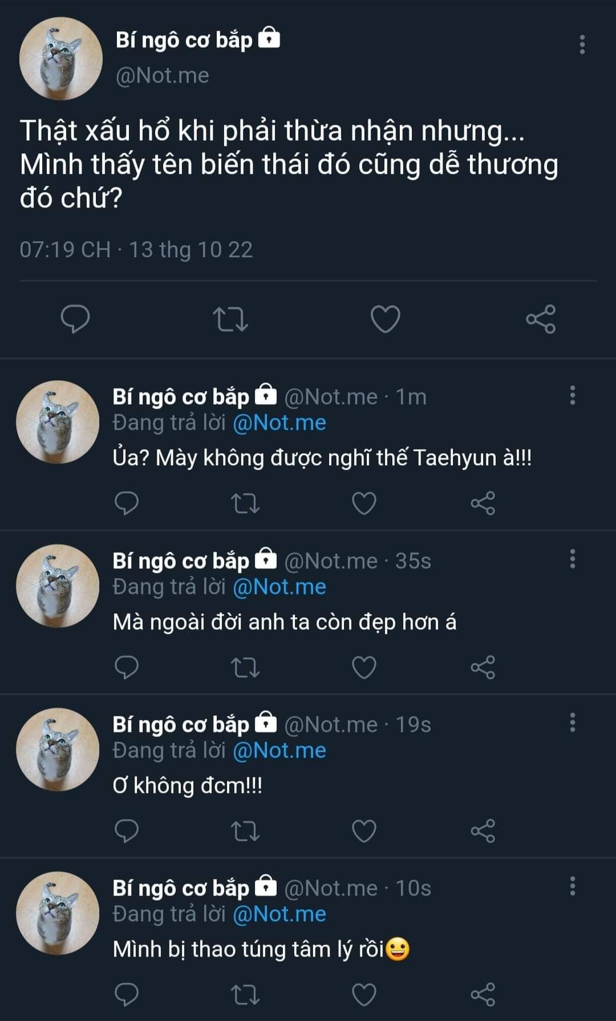
Task: Share the main tweet using share icon
Action: (x=540, y=319)
